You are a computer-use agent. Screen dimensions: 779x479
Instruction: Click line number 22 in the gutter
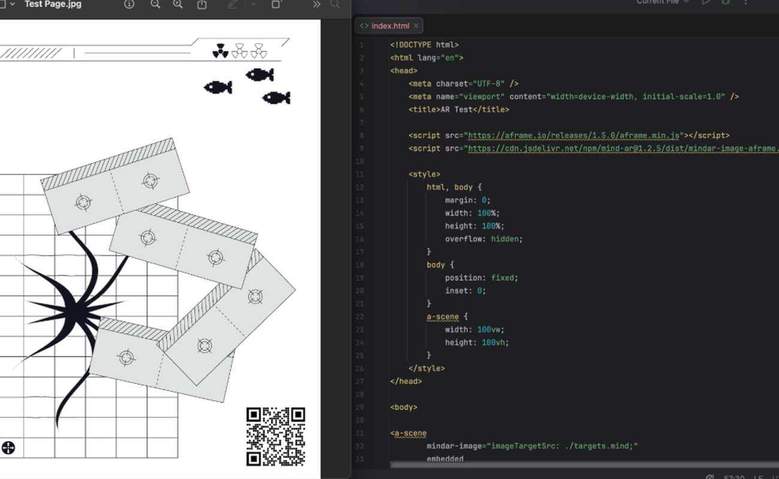pyautogui.click(x=360, y=317)
